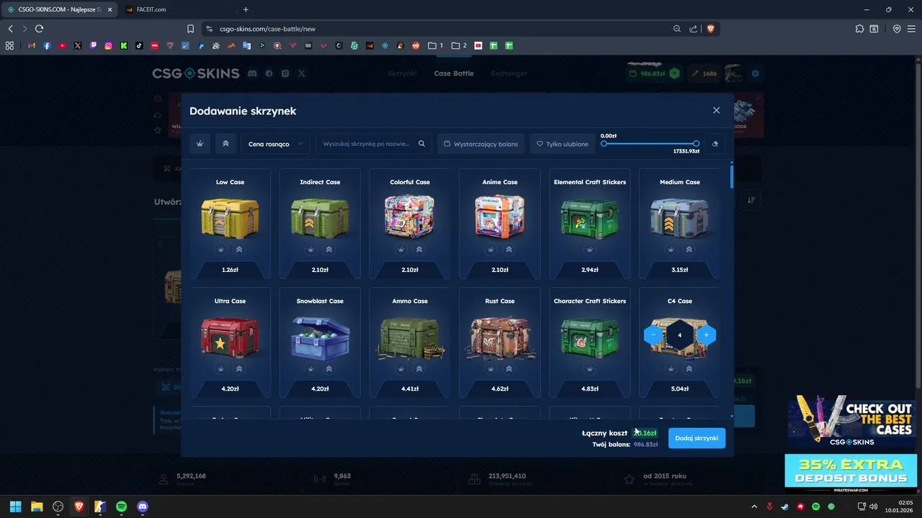Select the Snowblast Case image

point(320,337)
